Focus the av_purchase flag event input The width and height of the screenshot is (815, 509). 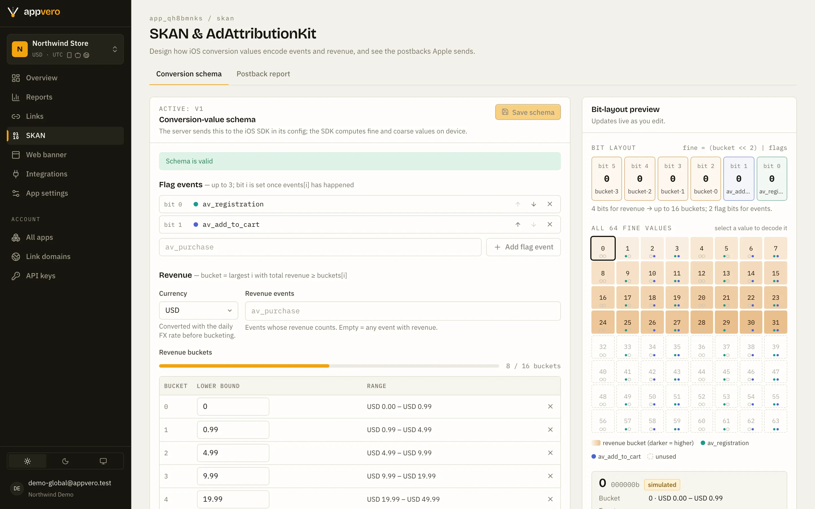pyautogui.click(x=320, y=247)
